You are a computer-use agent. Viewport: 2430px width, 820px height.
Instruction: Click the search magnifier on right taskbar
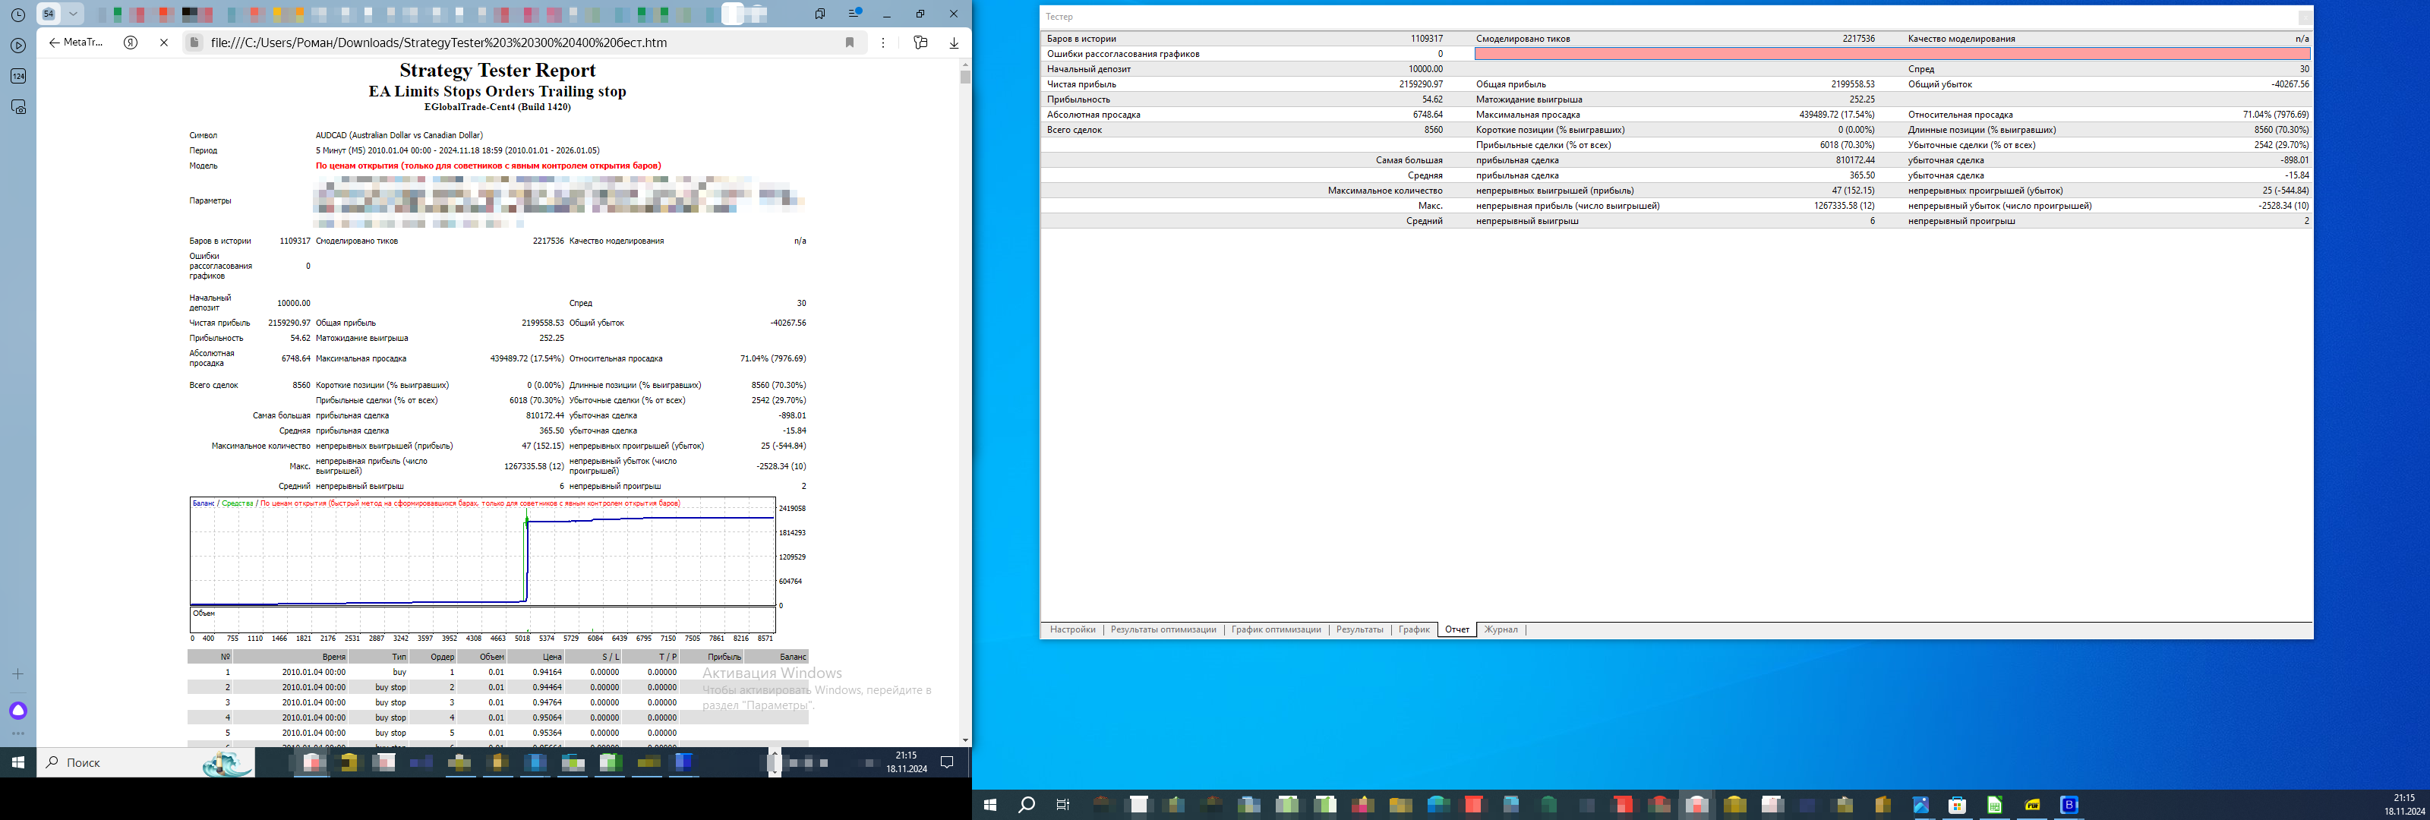tap(1027, 805)
